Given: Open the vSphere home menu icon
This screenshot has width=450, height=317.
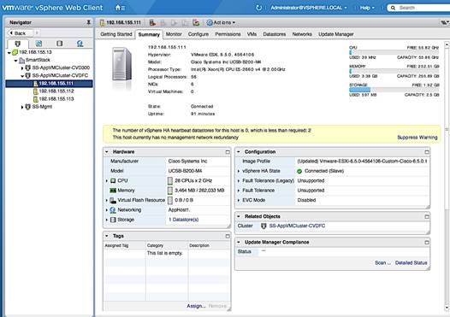Looking at the screenshot, I should 120,8.
